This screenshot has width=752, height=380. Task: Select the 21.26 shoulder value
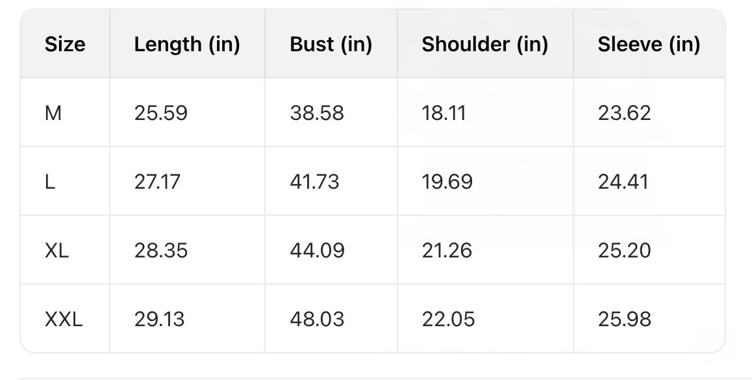(x=447, y=251)
